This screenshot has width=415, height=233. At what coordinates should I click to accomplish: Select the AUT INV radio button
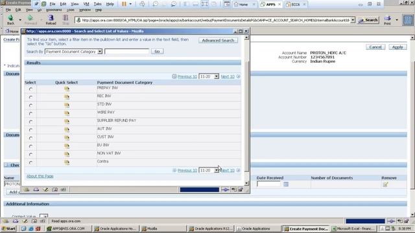tap(31, 130)
